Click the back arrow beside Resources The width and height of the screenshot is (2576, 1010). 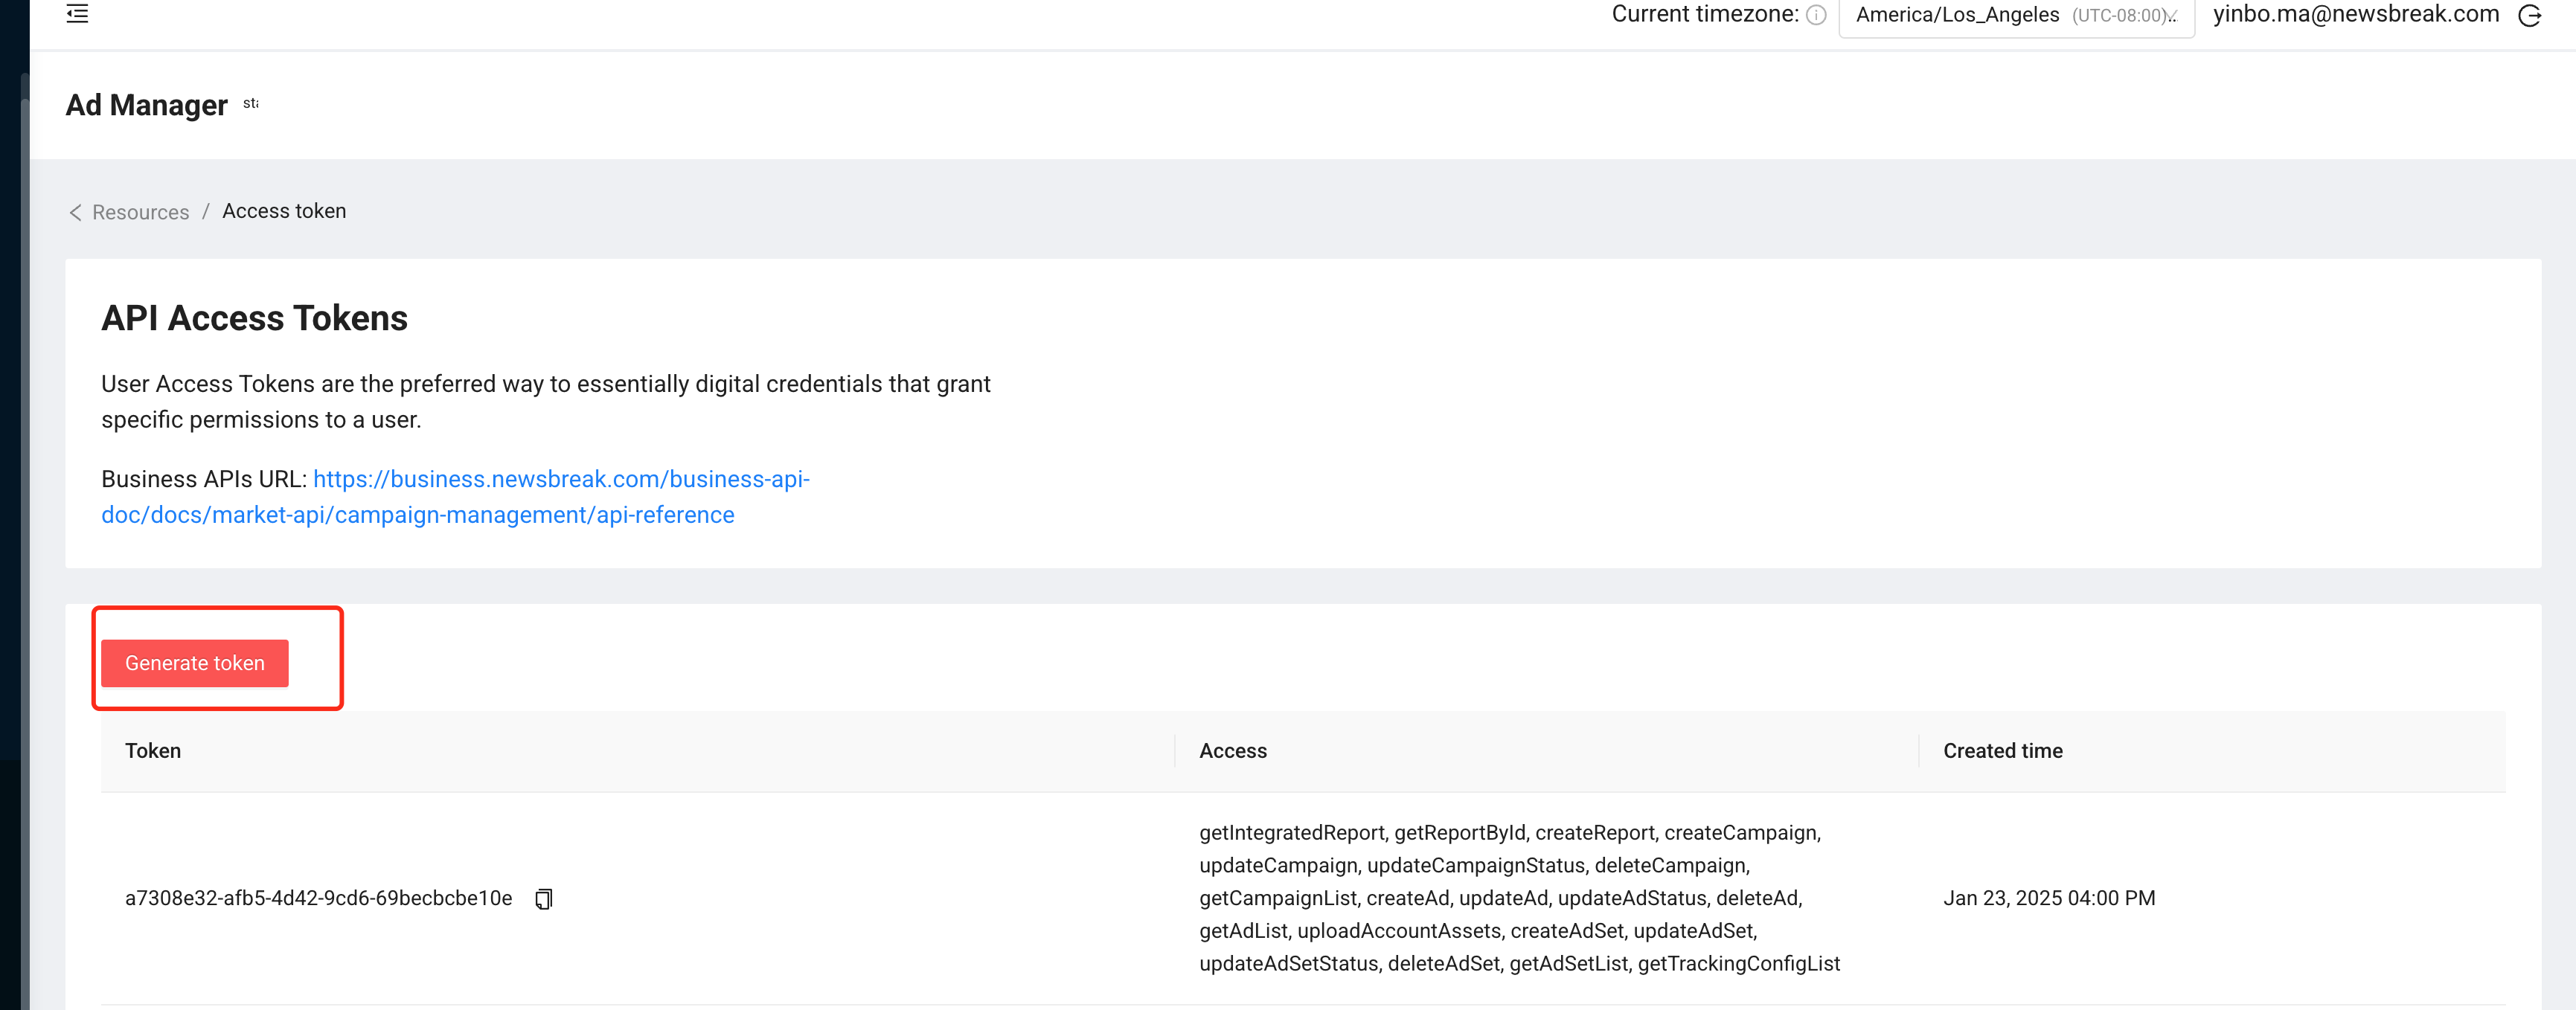pyautogui.click(x=75, y=212)
